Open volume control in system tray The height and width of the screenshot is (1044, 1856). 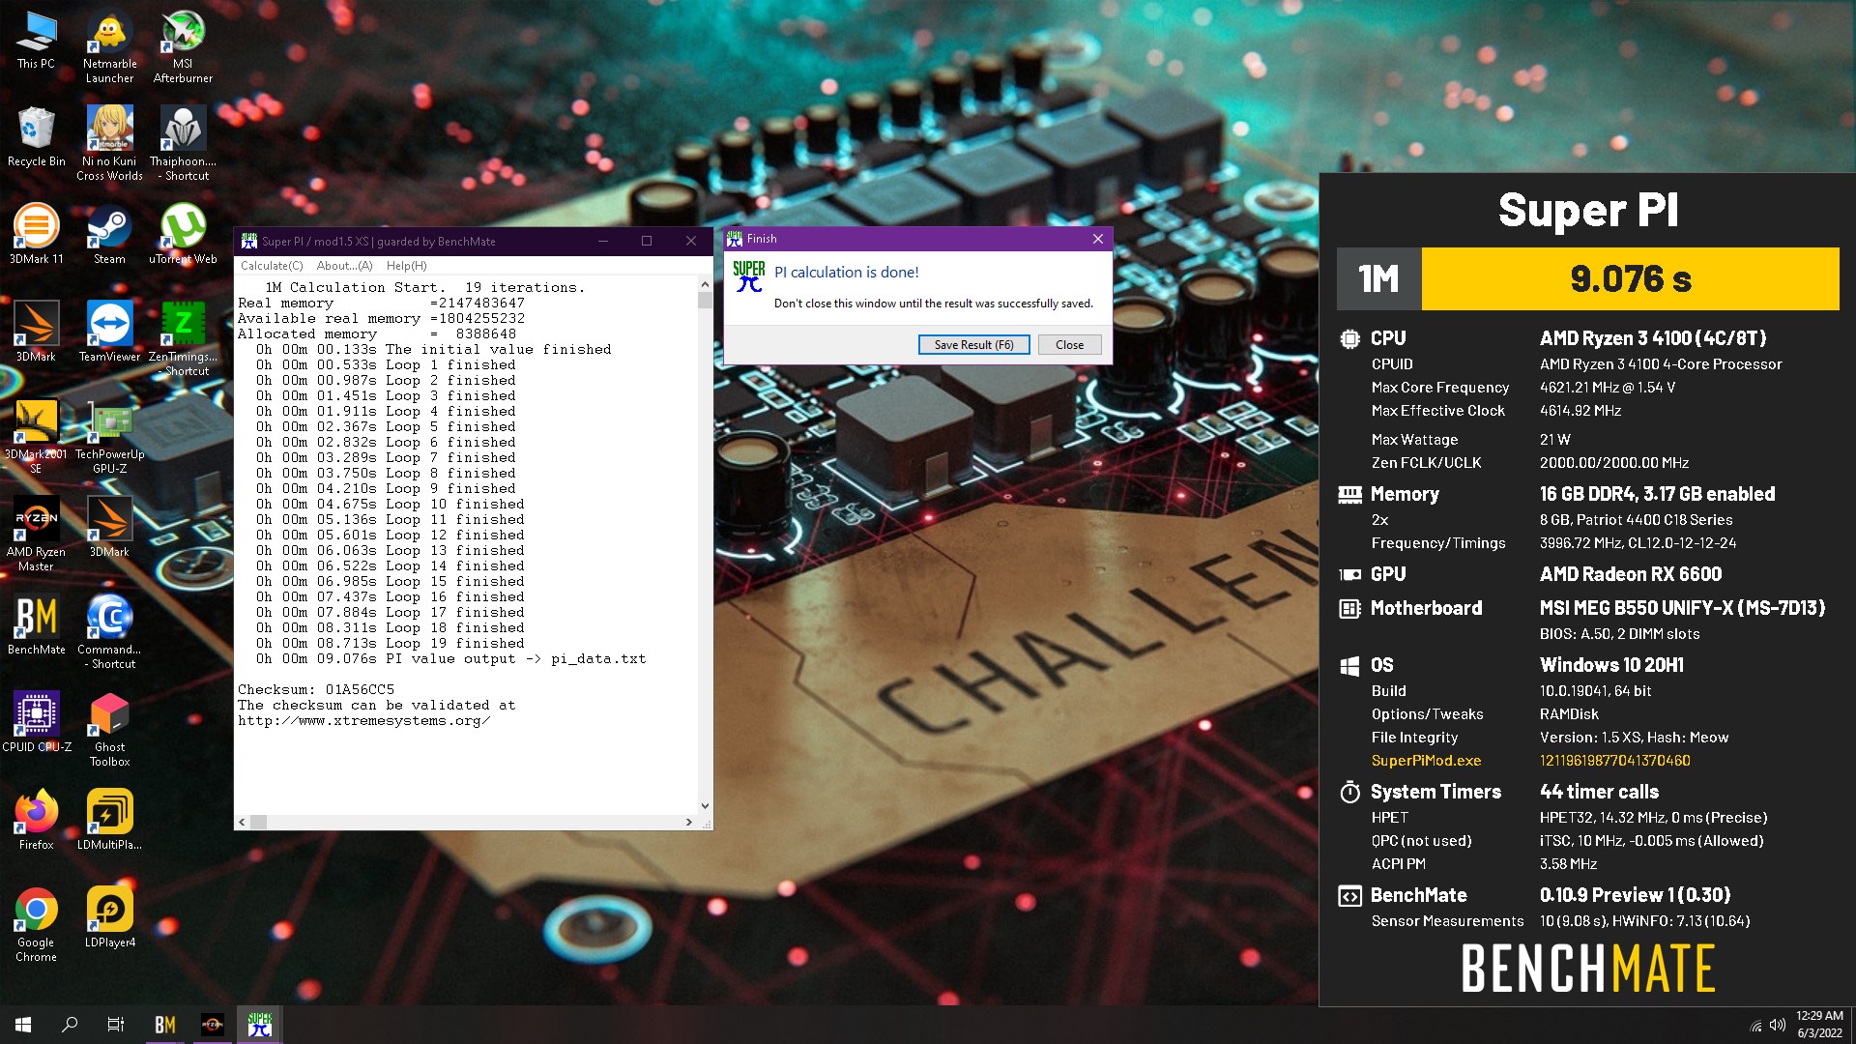point(1777,1026)
